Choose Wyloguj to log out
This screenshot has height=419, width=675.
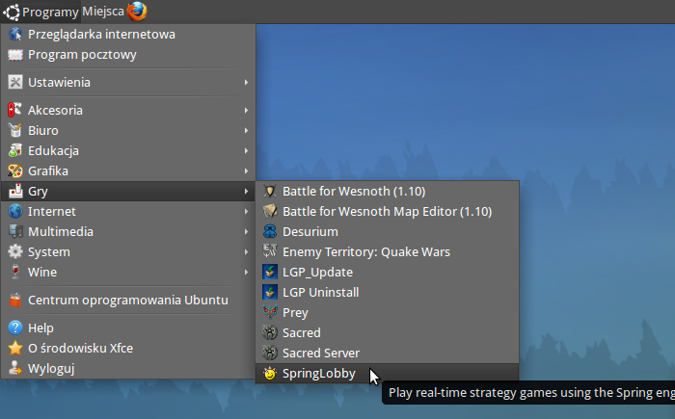[x=128, y=368]
